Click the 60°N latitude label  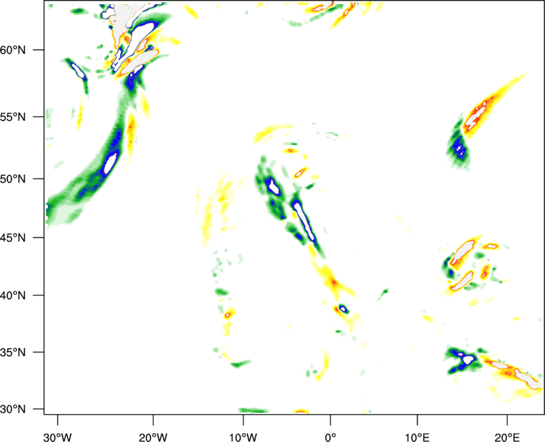coord(13,50)
